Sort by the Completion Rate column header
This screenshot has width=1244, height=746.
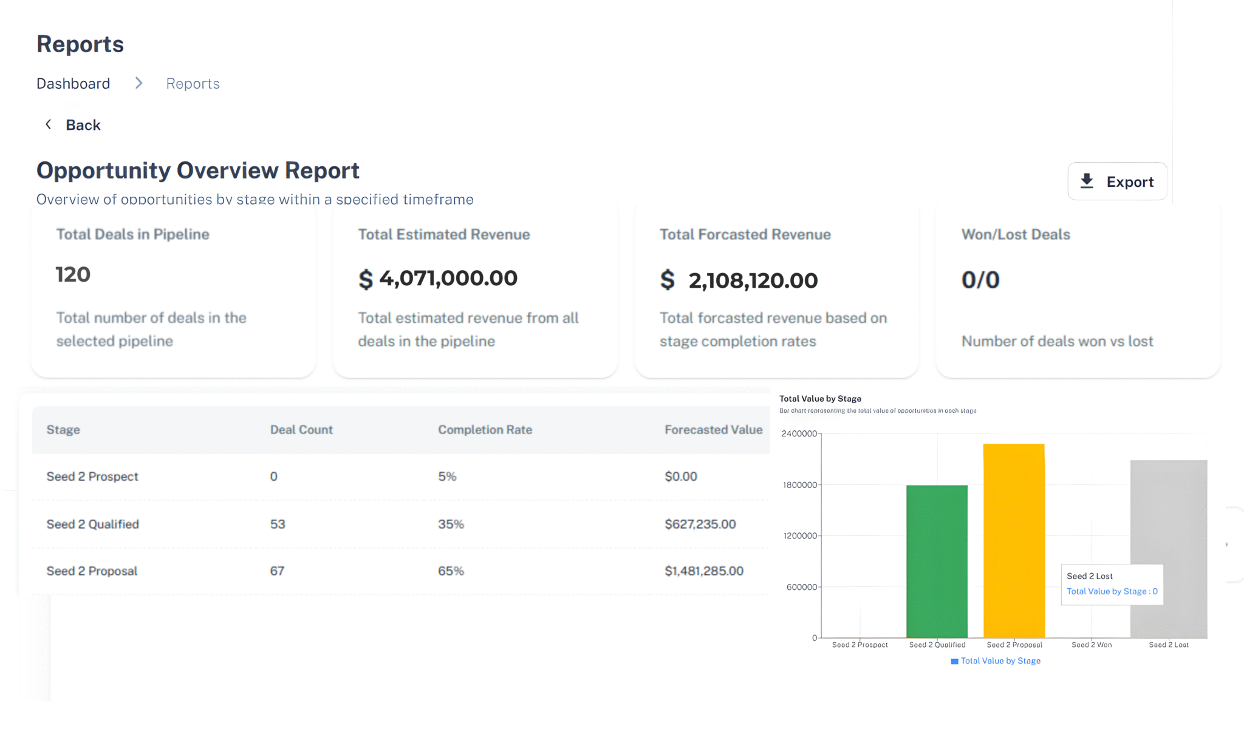point(485,430)
